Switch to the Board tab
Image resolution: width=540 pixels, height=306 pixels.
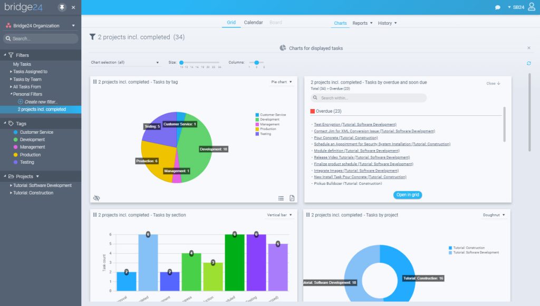tap(275, 22)
